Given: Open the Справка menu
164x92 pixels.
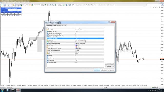Looking at the screenshot, I should point(31,3).
